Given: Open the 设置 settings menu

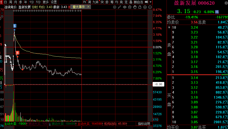Looking at the screenshot, I should click(x=54, y=2).
